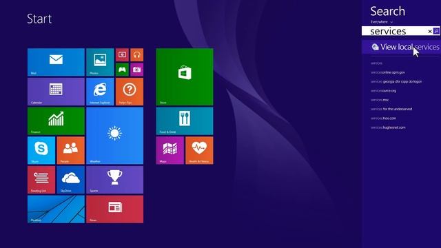441x248 pixels.
Task: Open the News tile
Action: (x=115, y=209)
